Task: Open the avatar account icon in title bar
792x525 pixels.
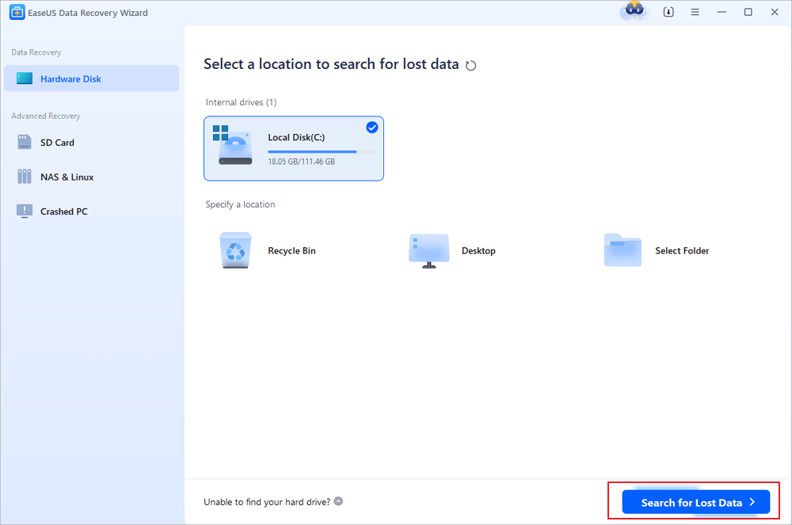Action: [x=634, y=12]
